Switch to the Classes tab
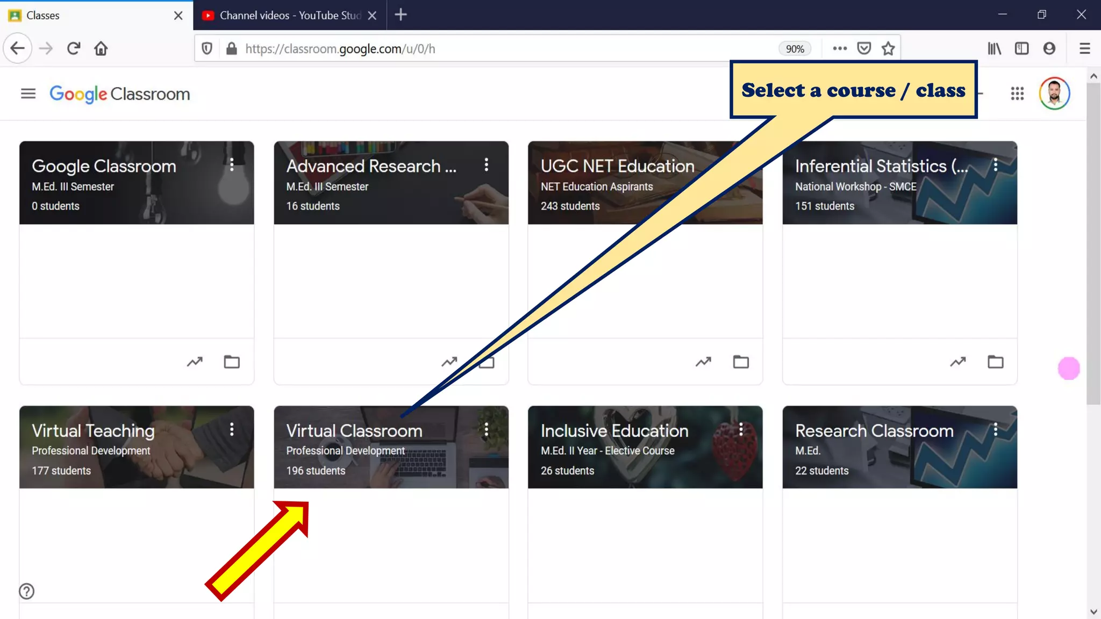 (x=96, y=16)
